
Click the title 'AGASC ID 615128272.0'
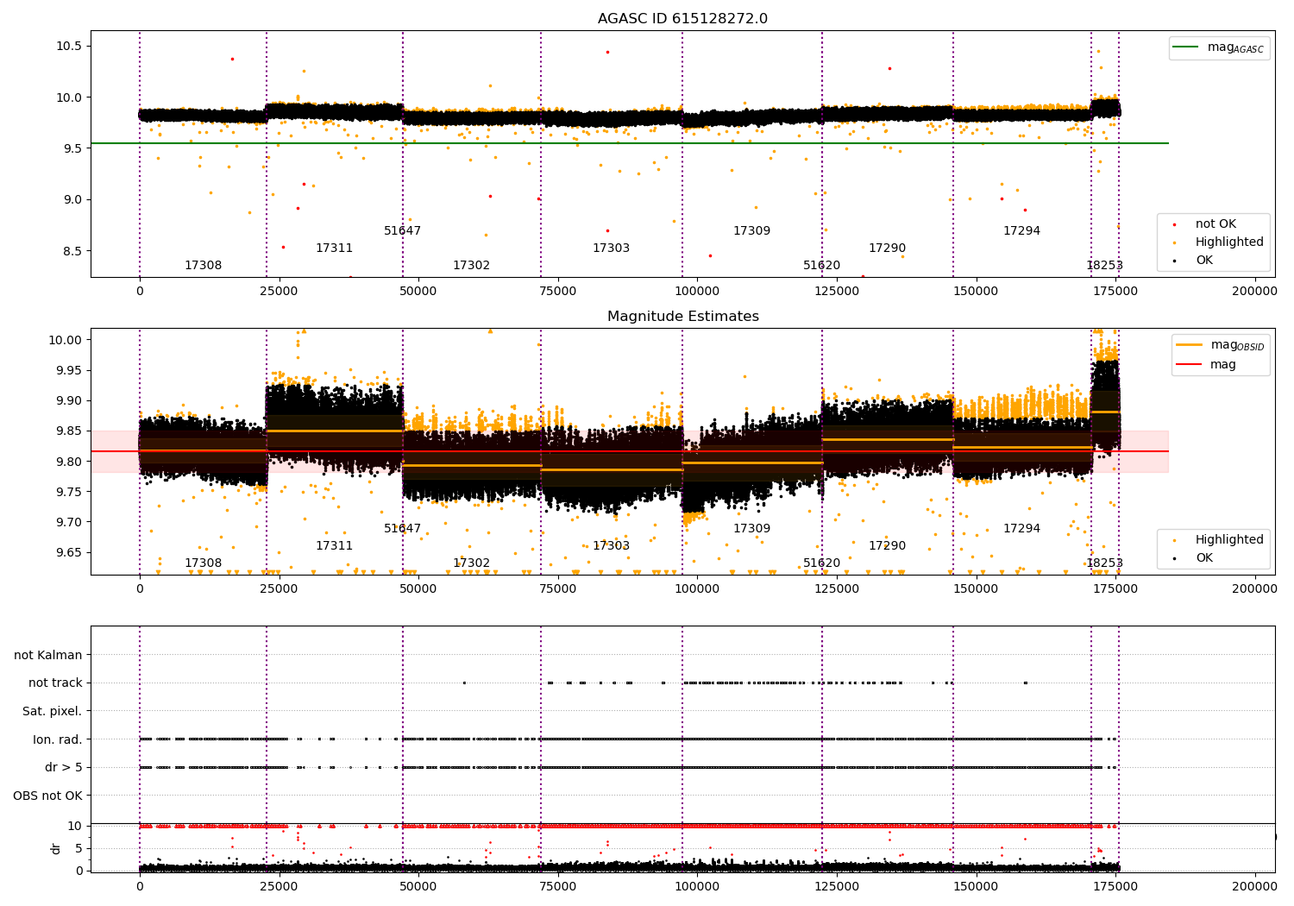682,19
